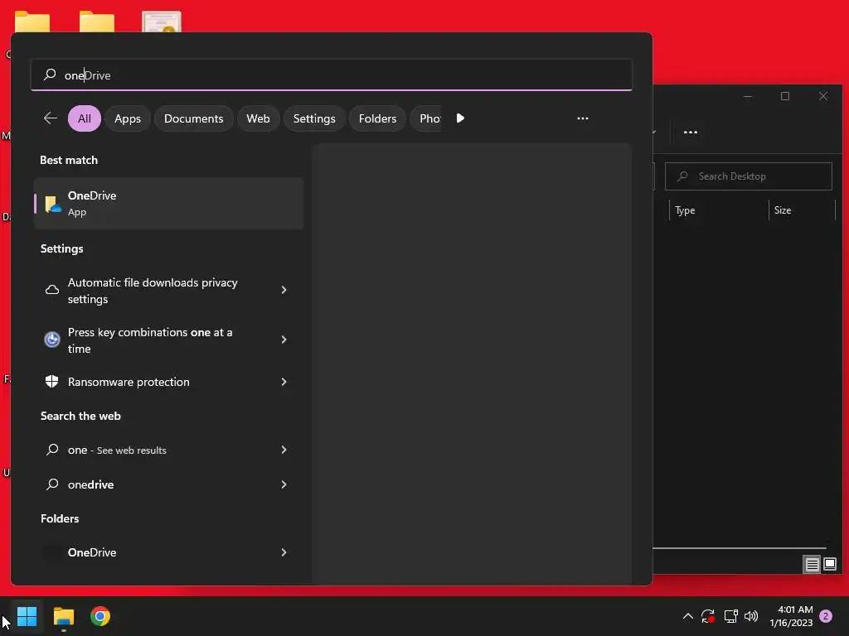Image resolution: width=849 pixels, height=636 pixels.
Task: Open the first desktop folder icon
Action: pyautogui.click(x=32, y=22)
